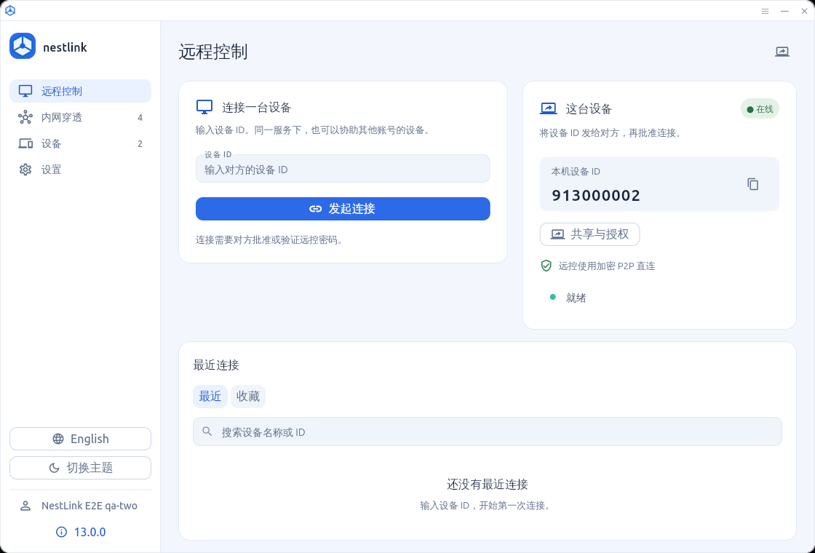Click the badge count 2 on 设备
Image resolution: width=815 pixels, height=553 pixels.
pos(140,144)
